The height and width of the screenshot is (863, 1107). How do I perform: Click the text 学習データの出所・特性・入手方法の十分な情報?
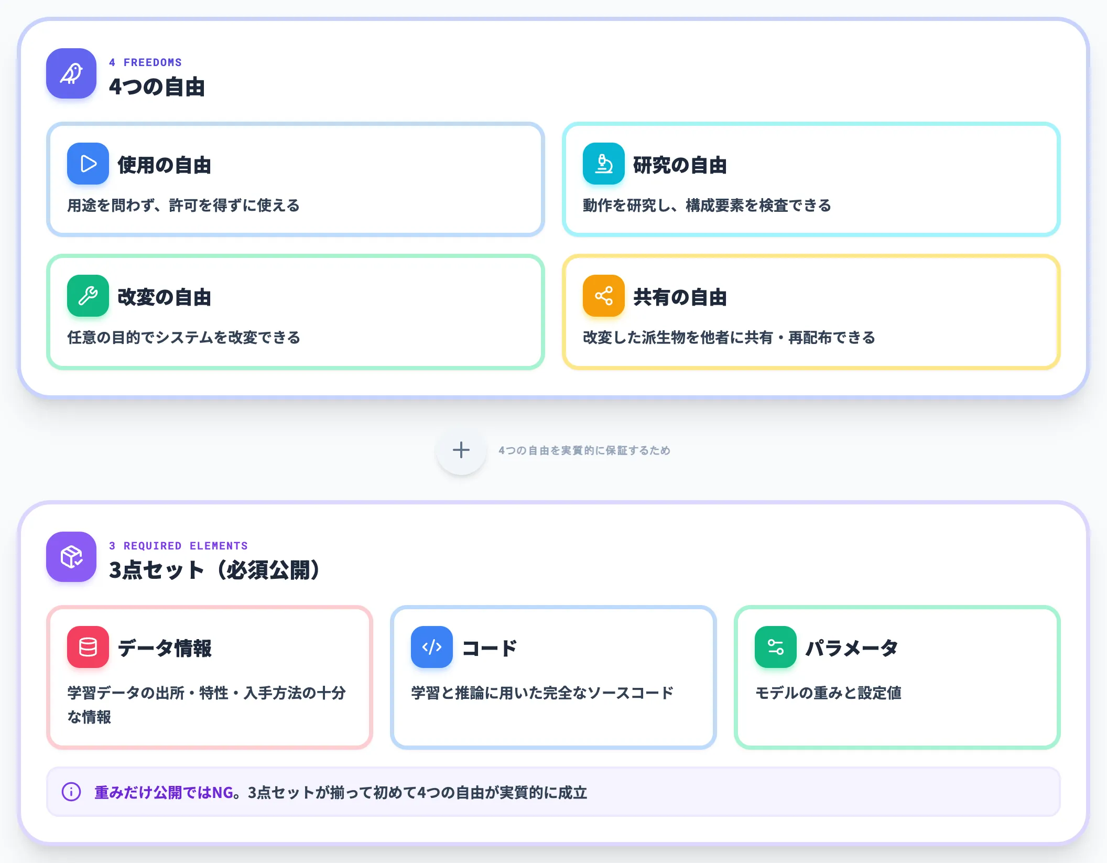[207, 705]
